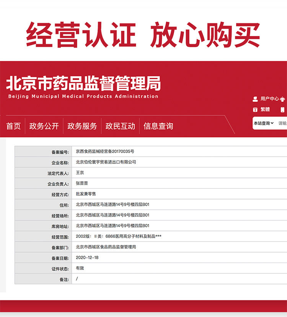Click the record number 京西食药监械经营备20170035号
The width and height of the screenshot is (287, 317).
tap(105, 151)
